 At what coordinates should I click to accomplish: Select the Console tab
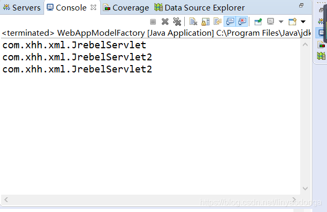(66, 8)
